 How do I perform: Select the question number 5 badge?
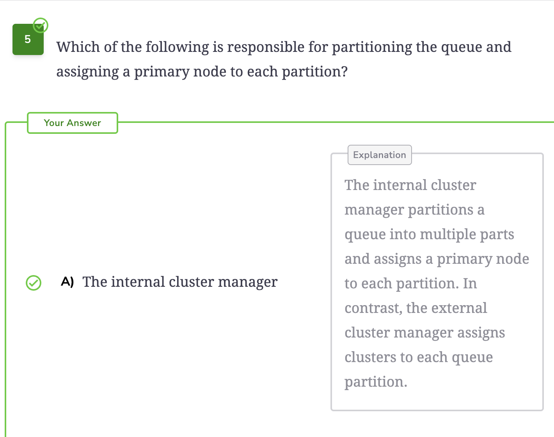coord(28,39)
